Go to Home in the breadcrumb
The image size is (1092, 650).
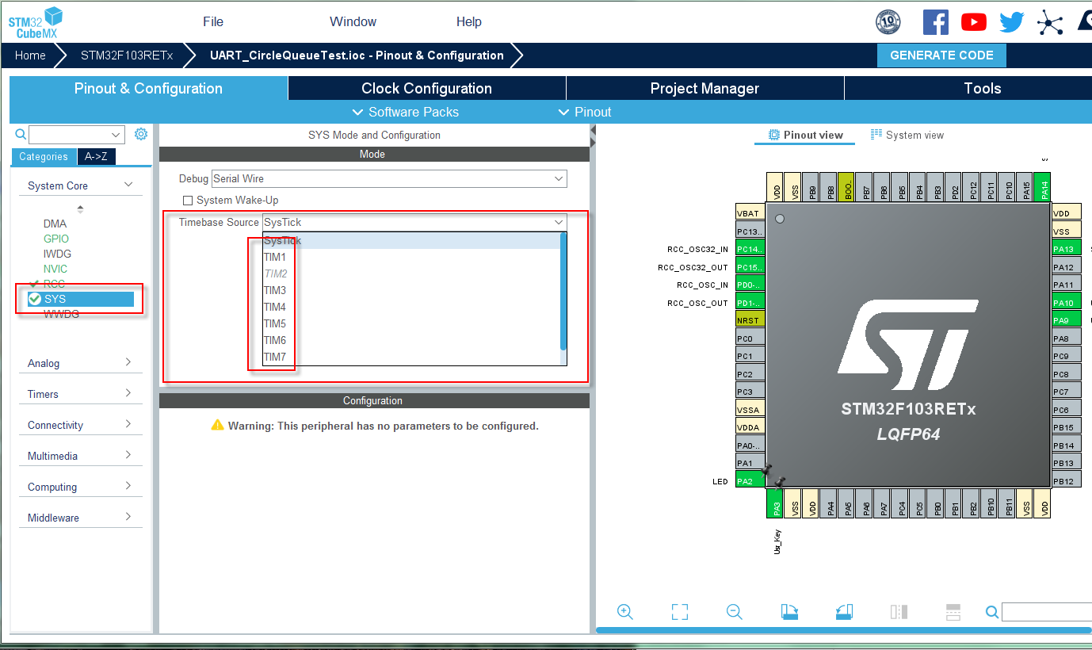coord(30,55)
